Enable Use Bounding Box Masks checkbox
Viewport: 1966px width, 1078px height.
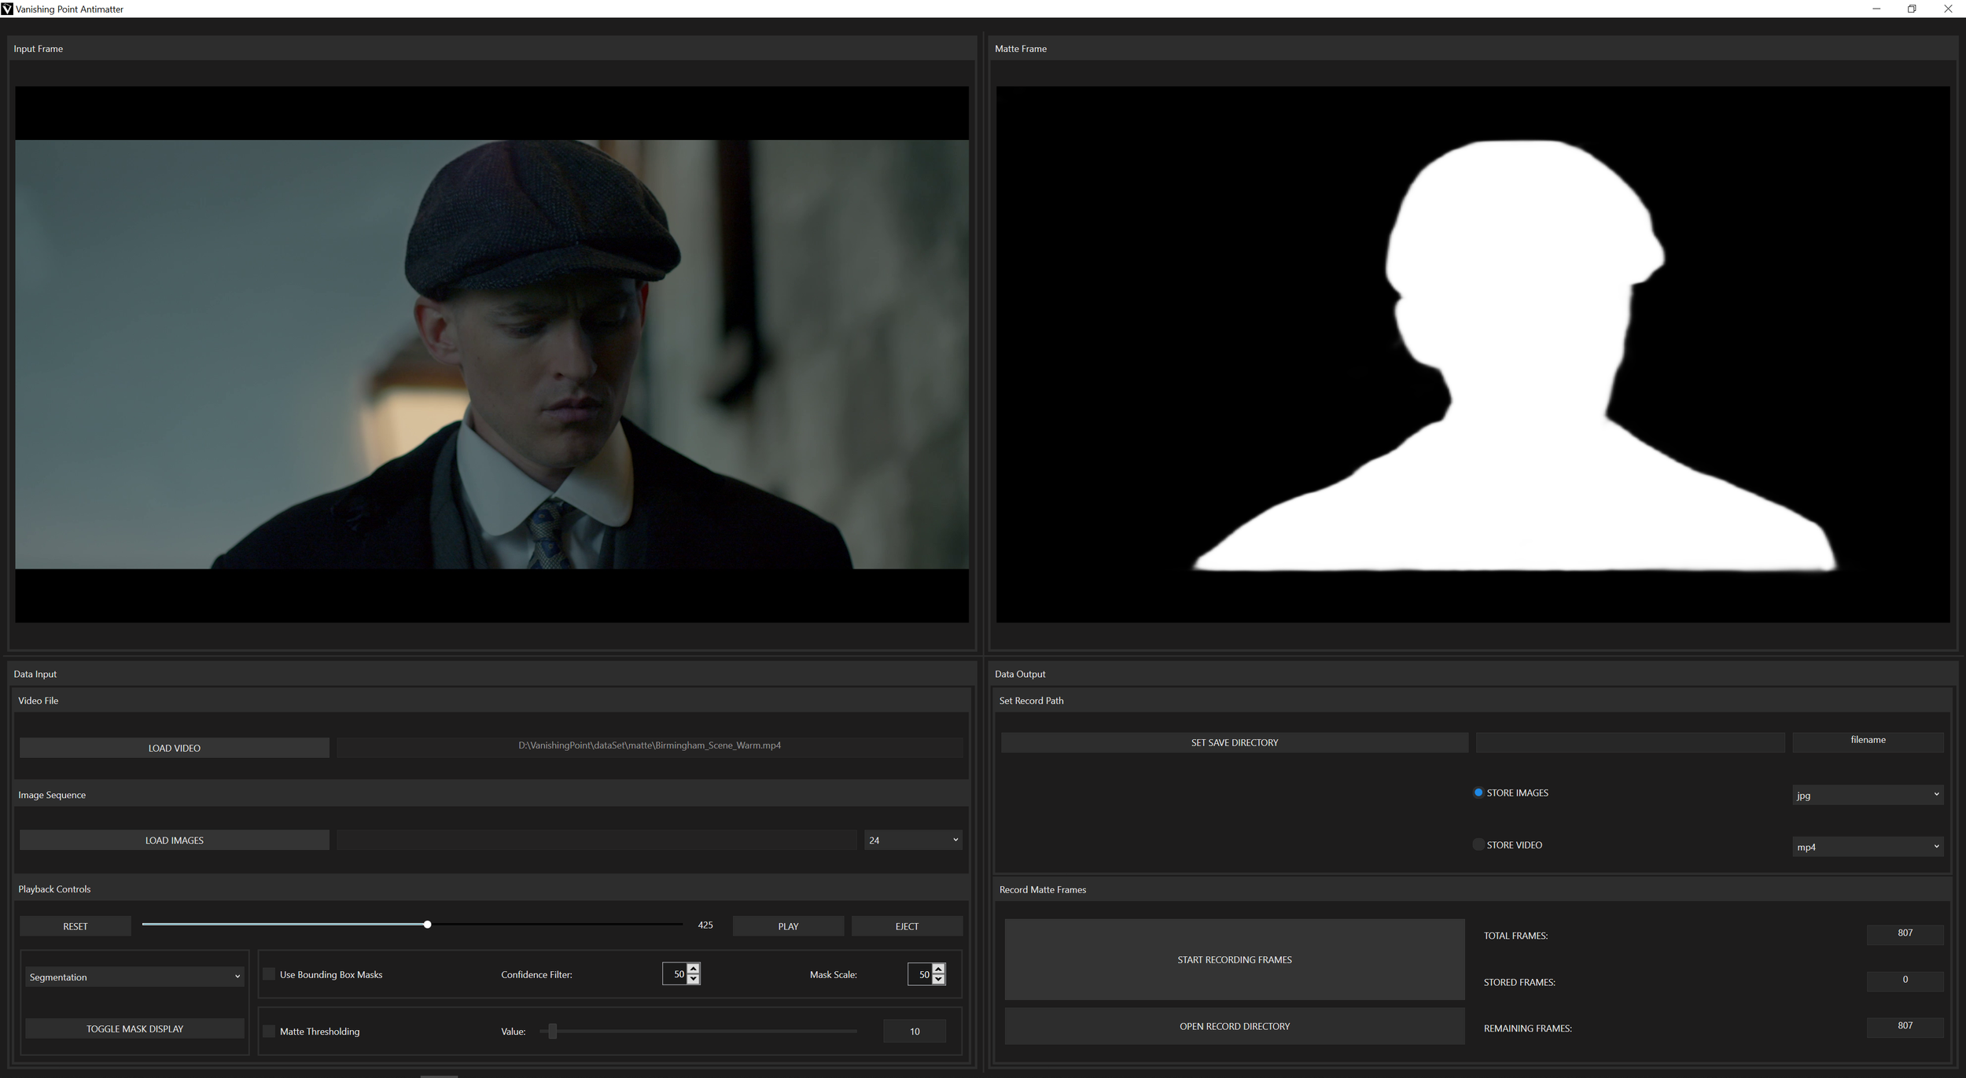(x=269, y=974)
